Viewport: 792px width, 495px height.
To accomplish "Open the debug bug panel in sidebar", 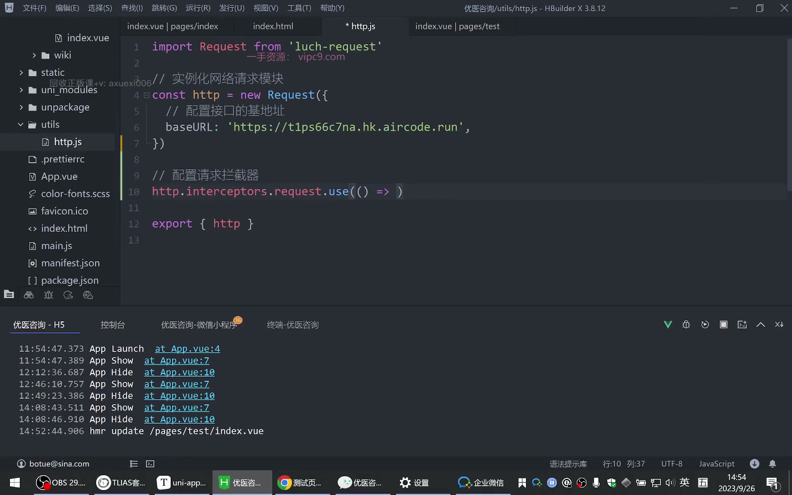I will (x=49, y=295).
